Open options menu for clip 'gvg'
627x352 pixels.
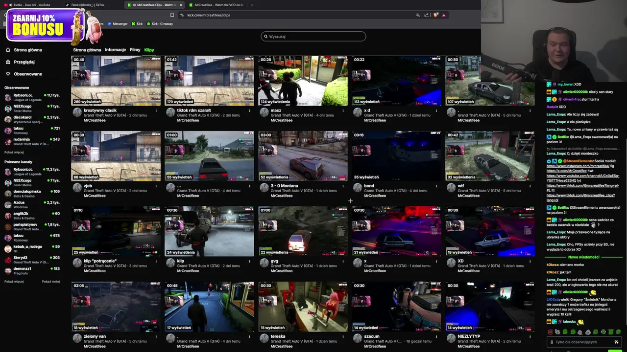click(x=343, y=262)
